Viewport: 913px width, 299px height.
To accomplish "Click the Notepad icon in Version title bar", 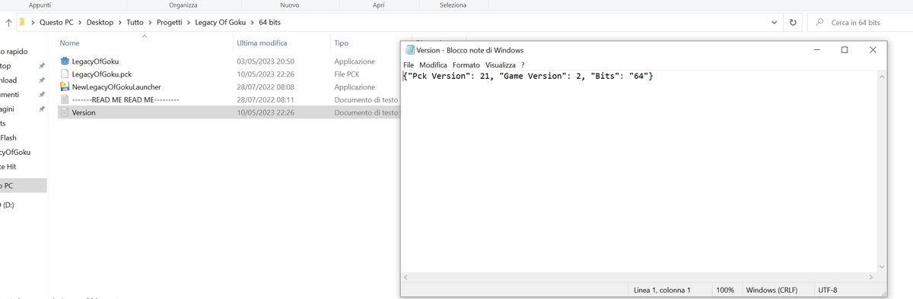I will coord(410,50).
